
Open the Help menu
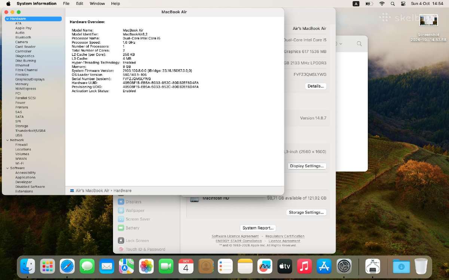(x=116, y=3)
